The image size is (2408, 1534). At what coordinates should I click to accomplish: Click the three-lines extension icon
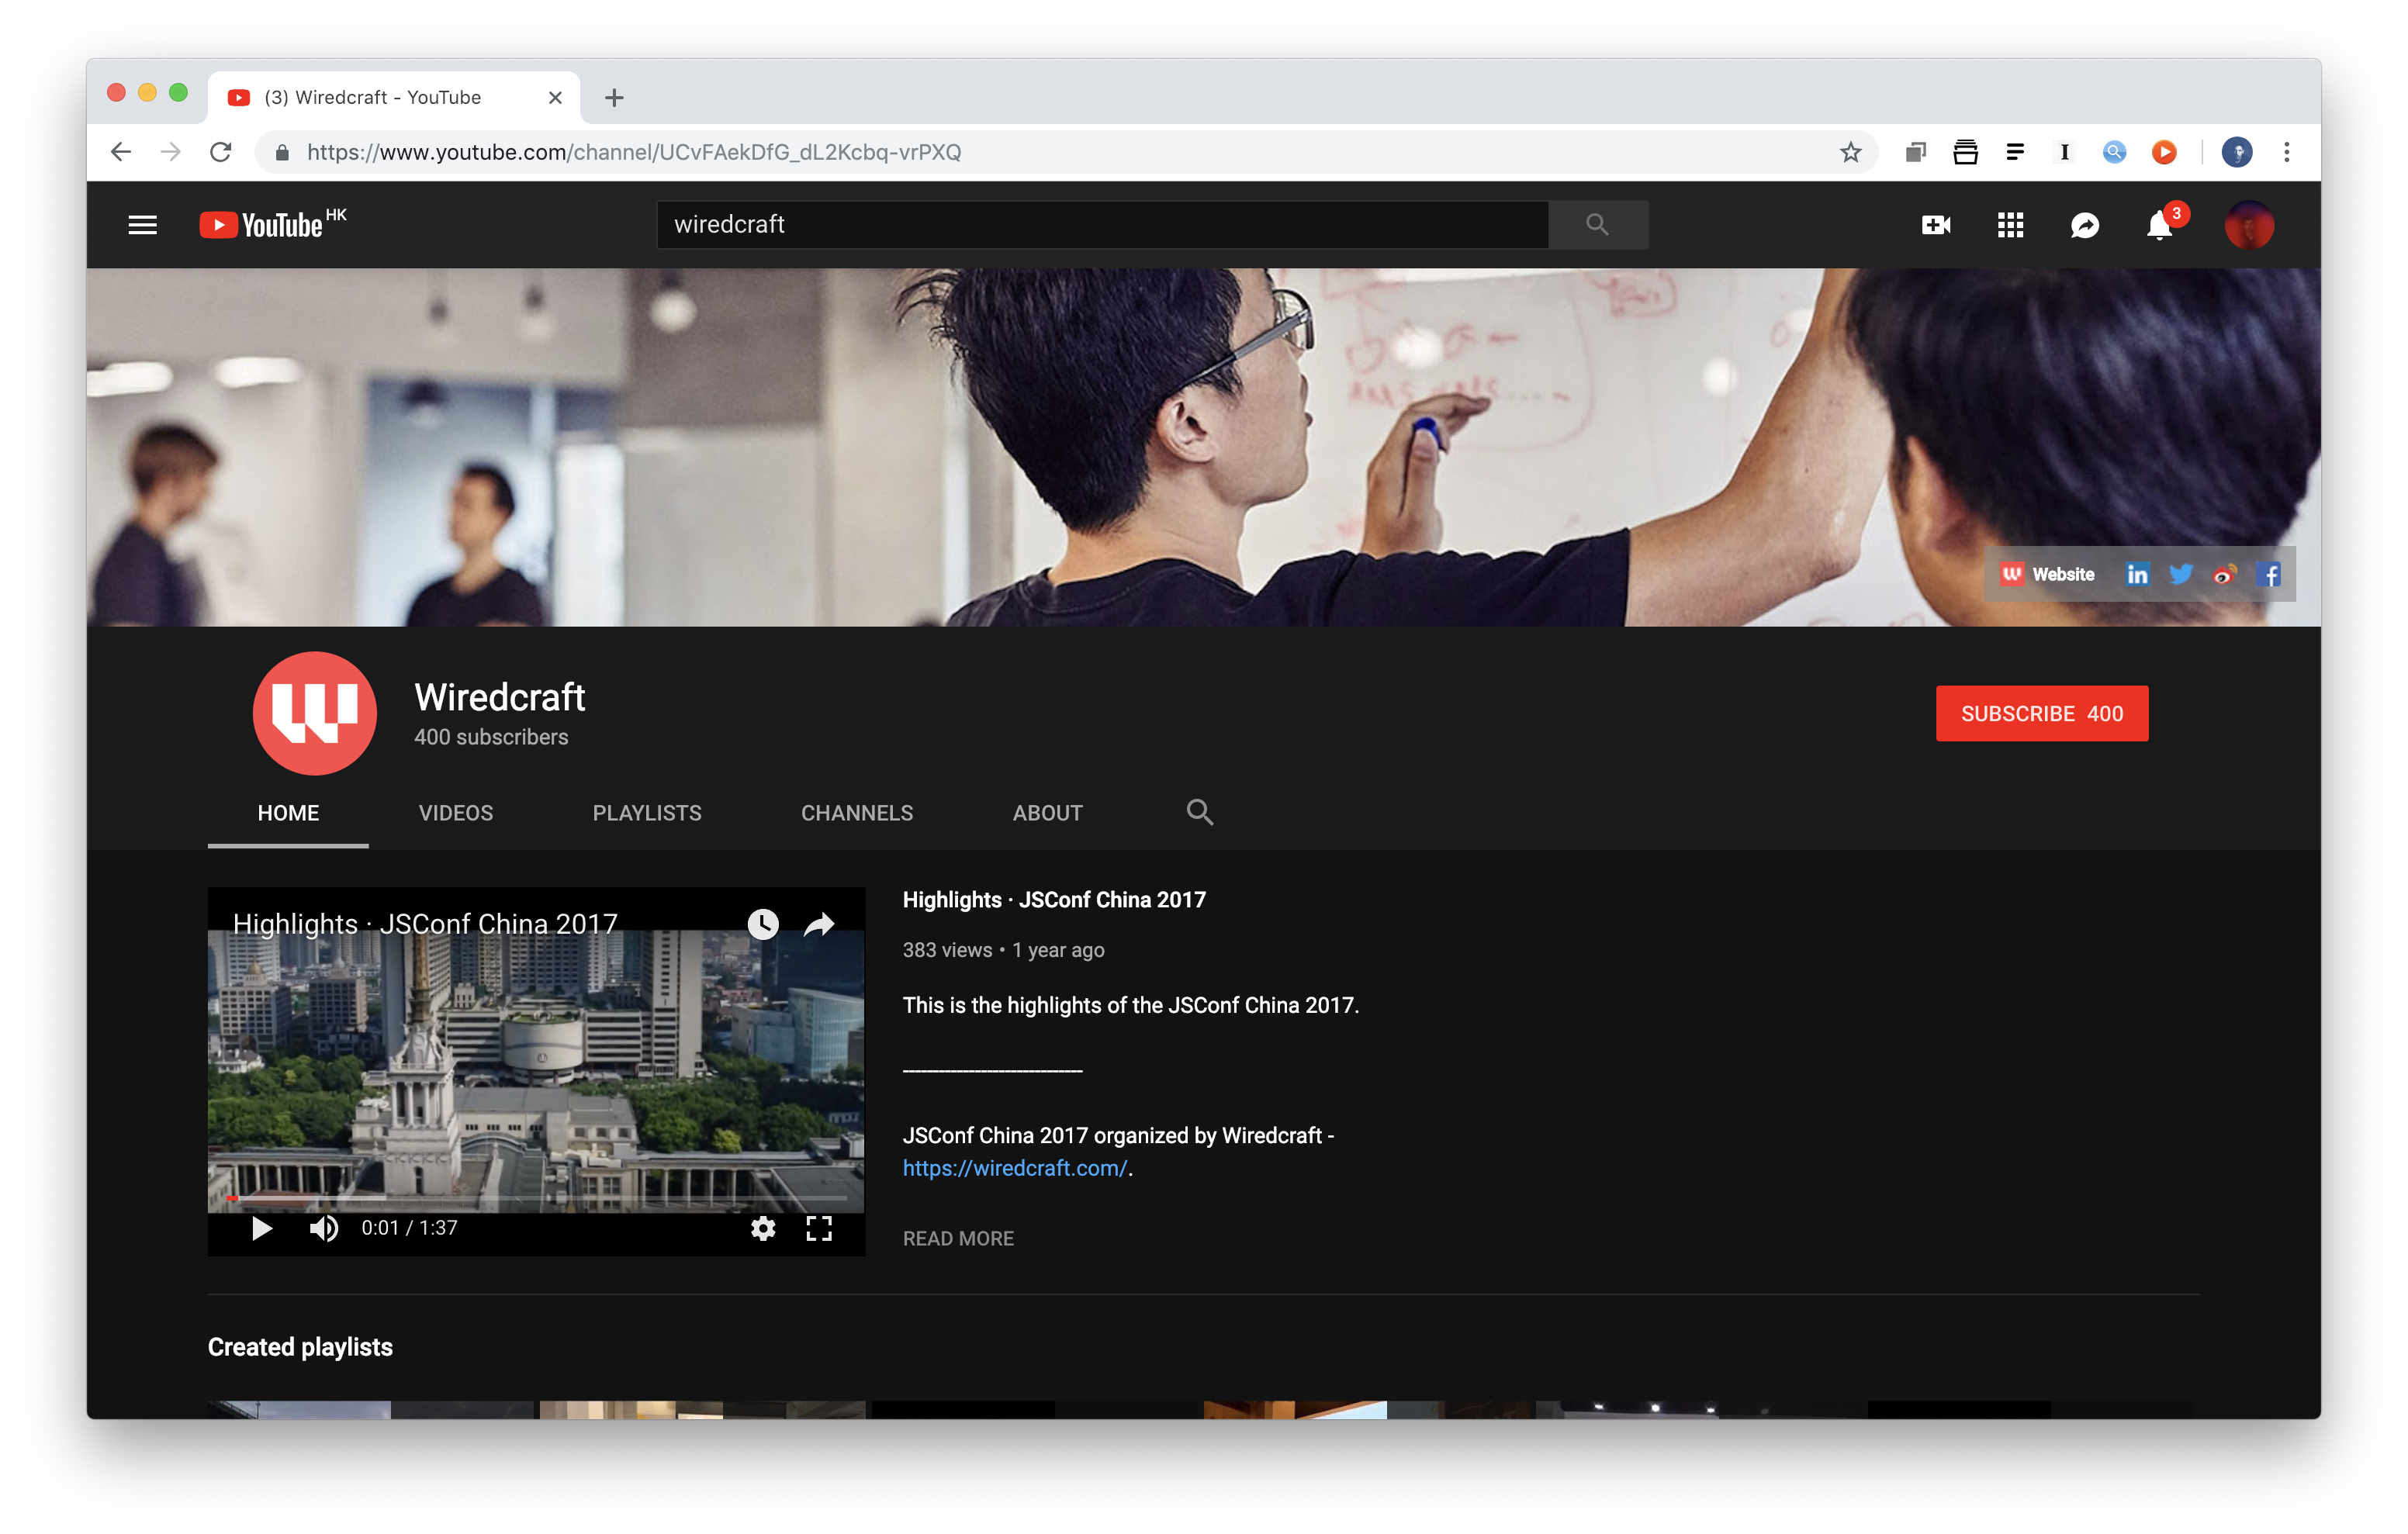coord(2015,152)
